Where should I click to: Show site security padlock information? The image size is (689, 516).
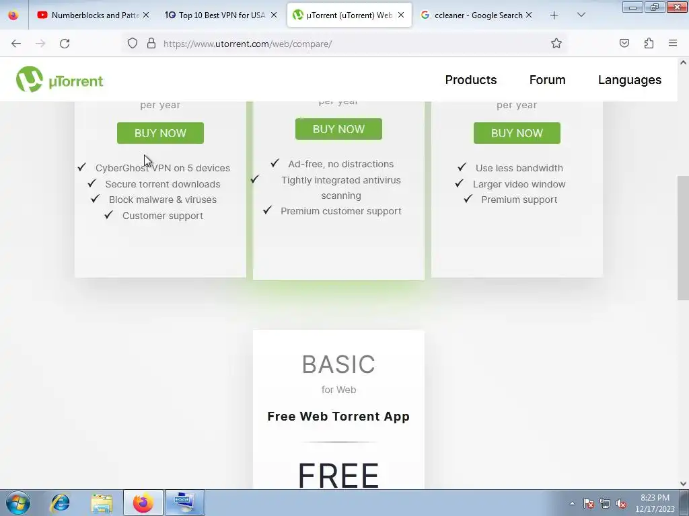pos(151,44)
